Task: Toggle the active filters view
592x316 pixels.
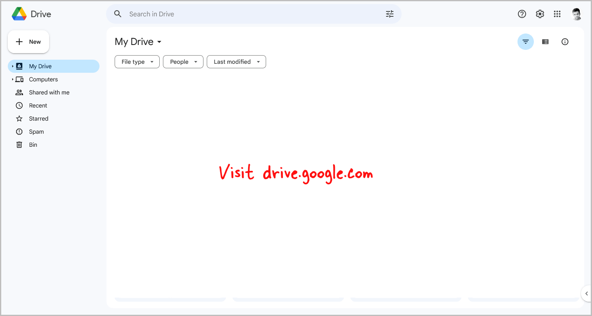Action: pyautogui.click(x=525, y=41)
